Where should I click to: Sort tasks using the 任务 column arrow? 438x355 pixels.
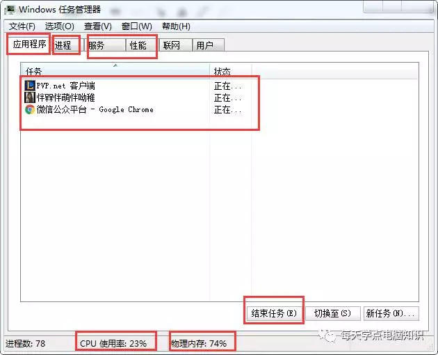115,65
